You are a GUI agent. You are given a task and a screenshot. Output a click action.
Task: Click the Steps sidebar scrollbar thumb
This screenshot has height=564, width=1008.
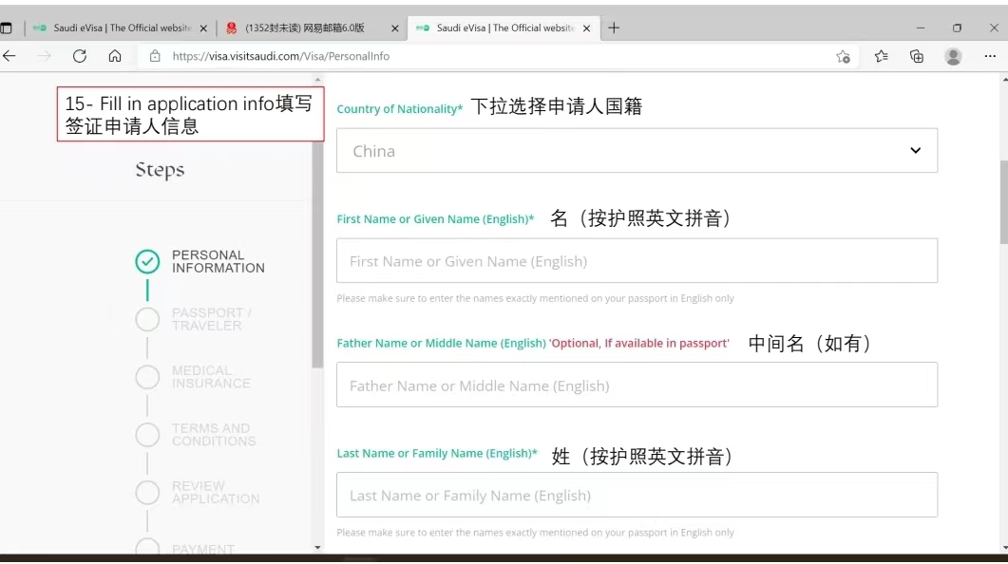click(x=317, y=254)
